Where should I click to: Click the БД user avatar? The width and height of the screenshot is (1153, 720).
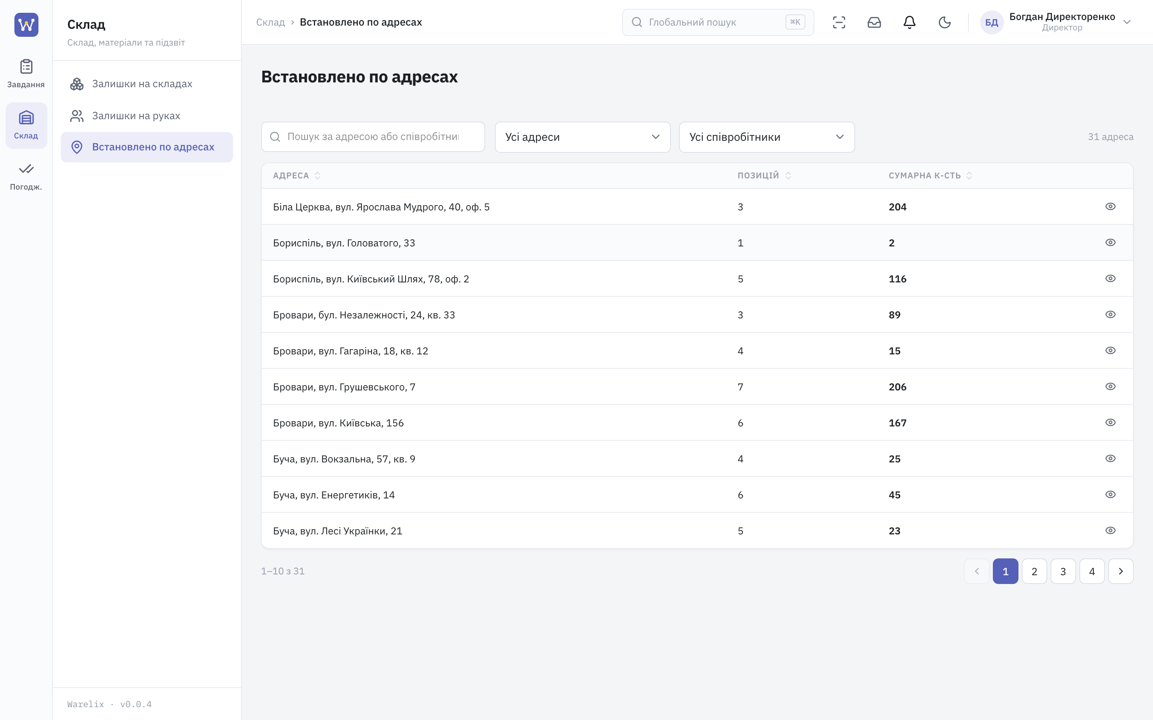pyautogui.click(x=992, y=22)
